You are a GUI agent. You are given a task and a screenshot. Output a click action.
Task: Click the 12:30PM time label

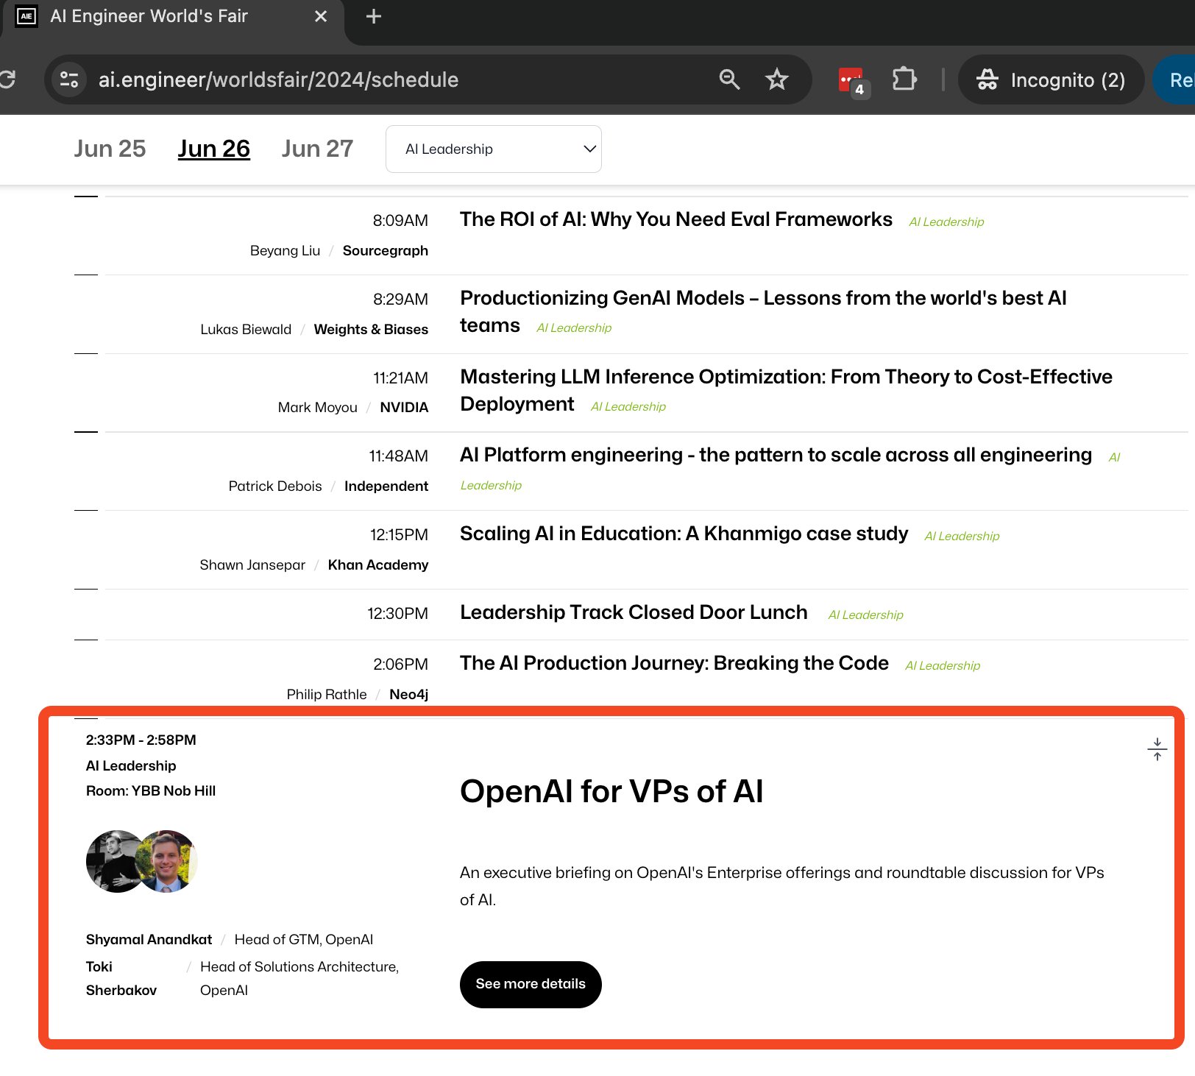(x=398, y=613)
